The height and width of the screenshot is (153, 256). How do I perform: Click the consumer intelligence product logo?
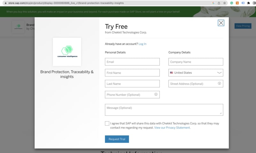67,52
